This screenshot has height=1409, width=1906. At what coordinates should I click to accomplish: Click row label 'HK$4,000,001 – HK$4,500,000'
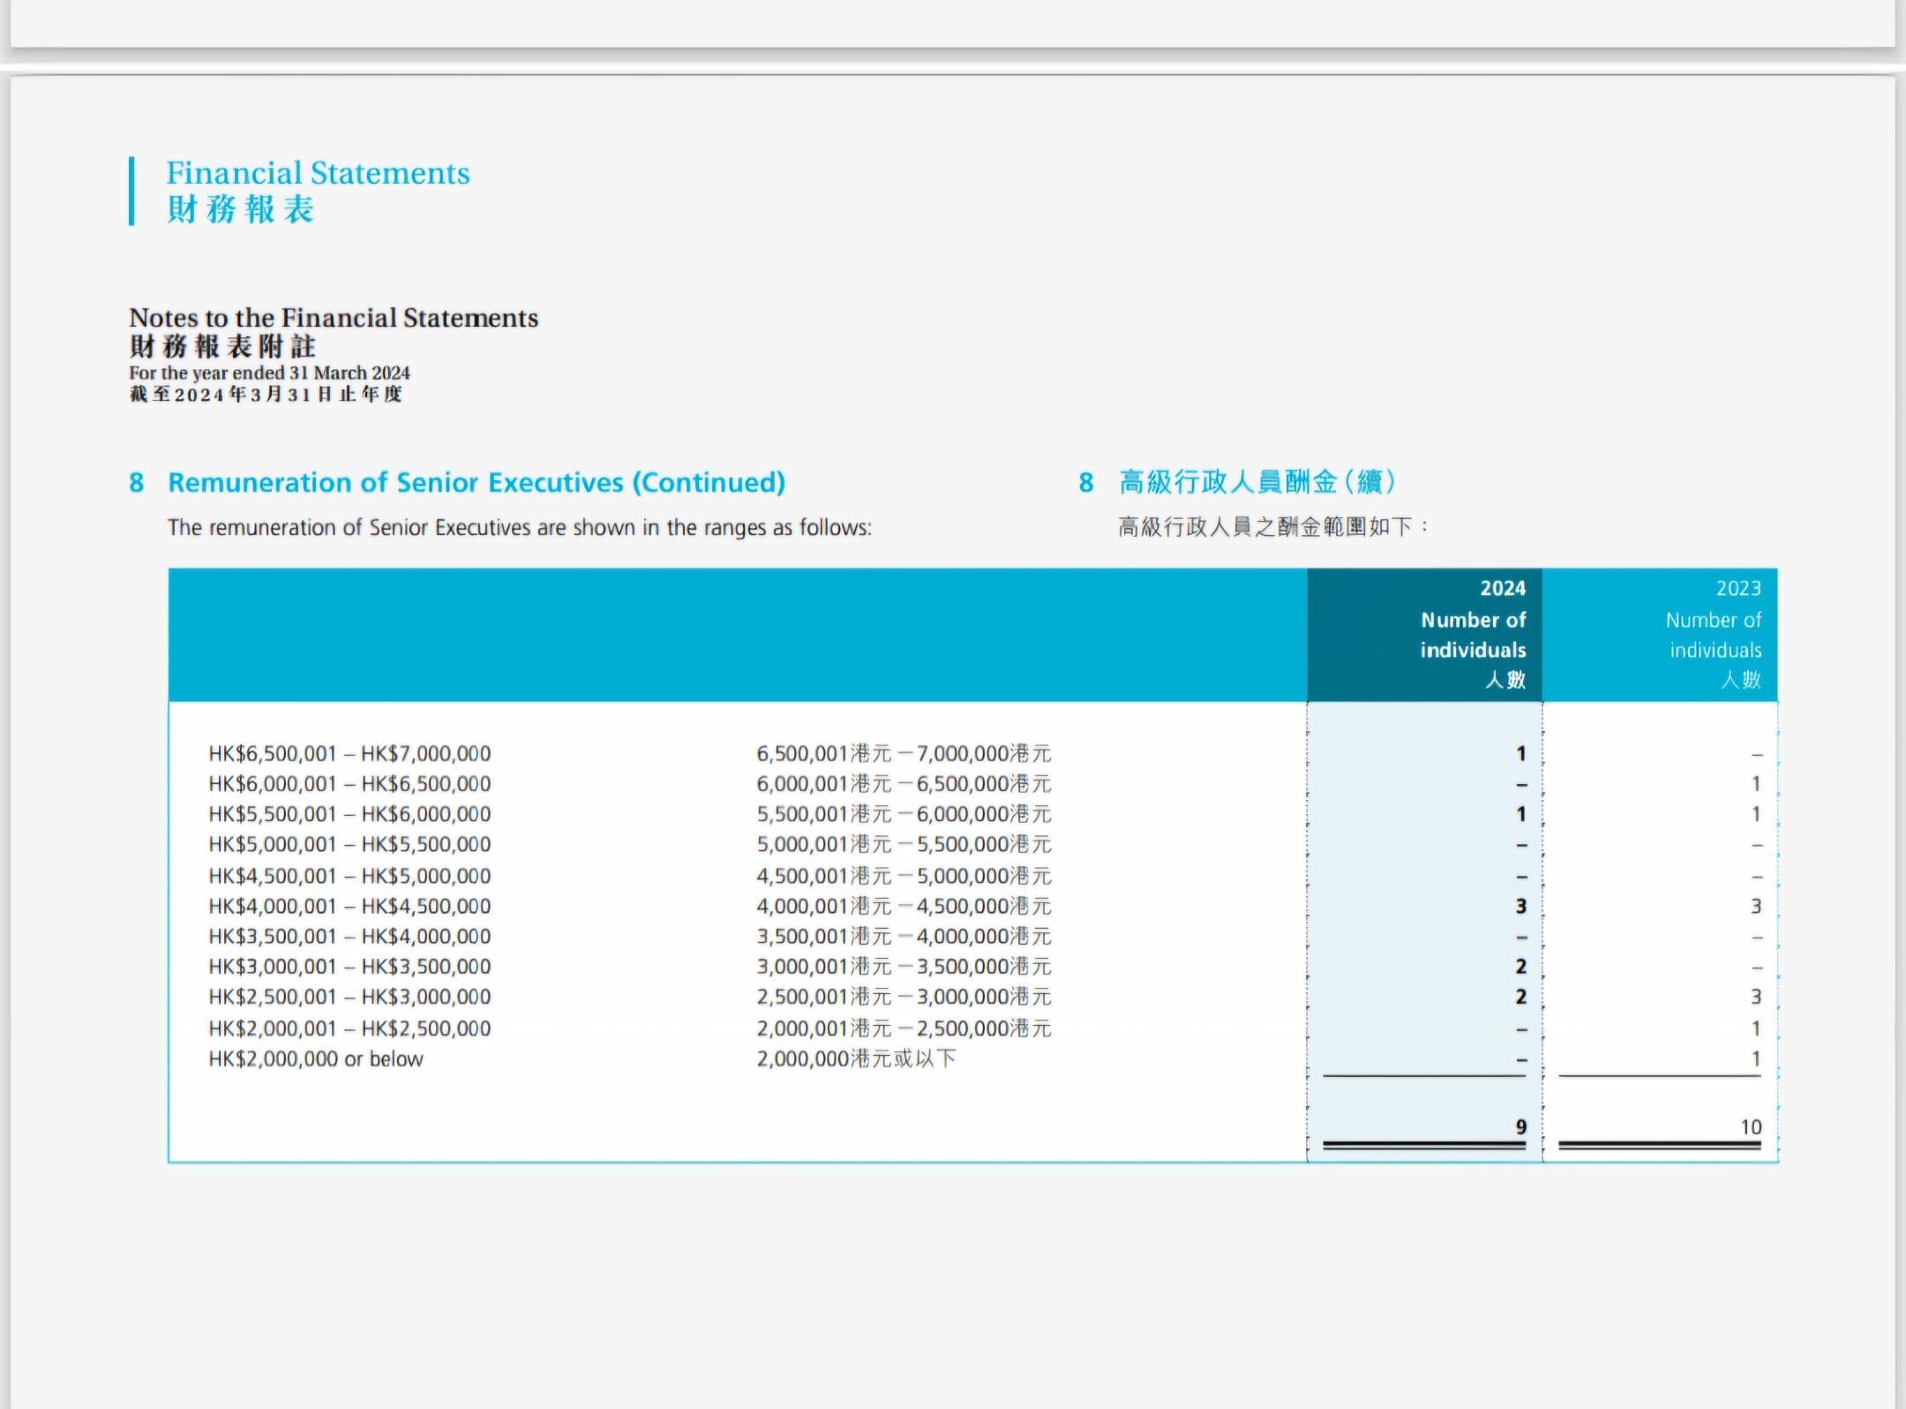pyautogui.click(x=349, y=907)
